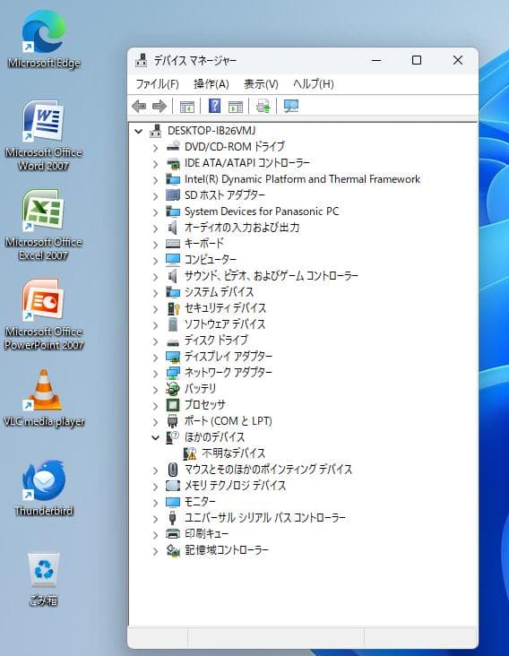The height and width of the screenshot is (656, 509).
Task: Expand the ディスプレイ アダプター category
Action: click(155, 358)
